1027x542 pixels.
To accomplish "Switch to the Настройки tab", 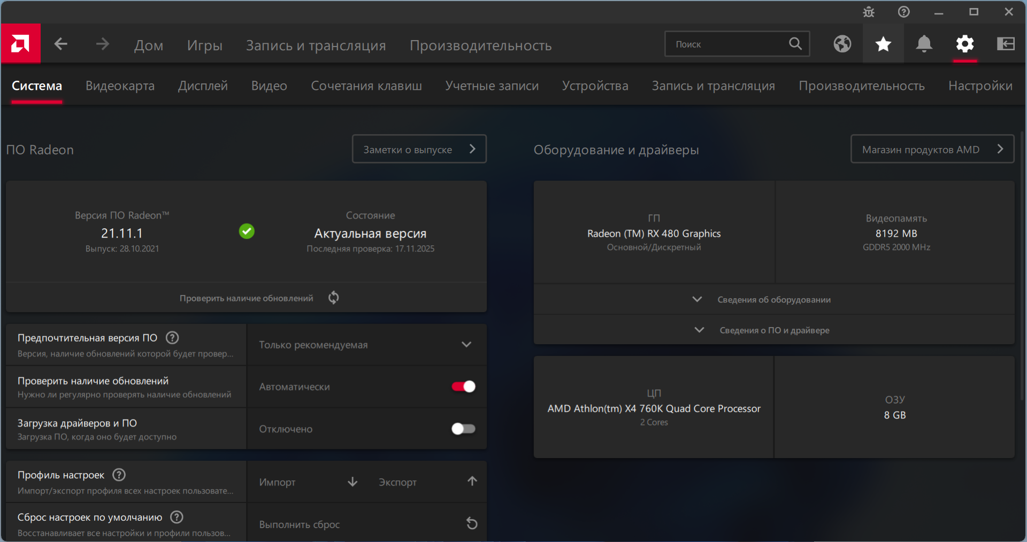I will pyautogui.click(x=980, y=86).
